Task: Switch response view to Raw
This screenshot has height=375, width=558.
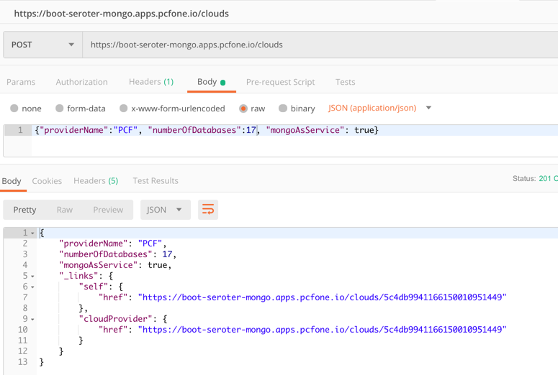Action: (65, 210)
